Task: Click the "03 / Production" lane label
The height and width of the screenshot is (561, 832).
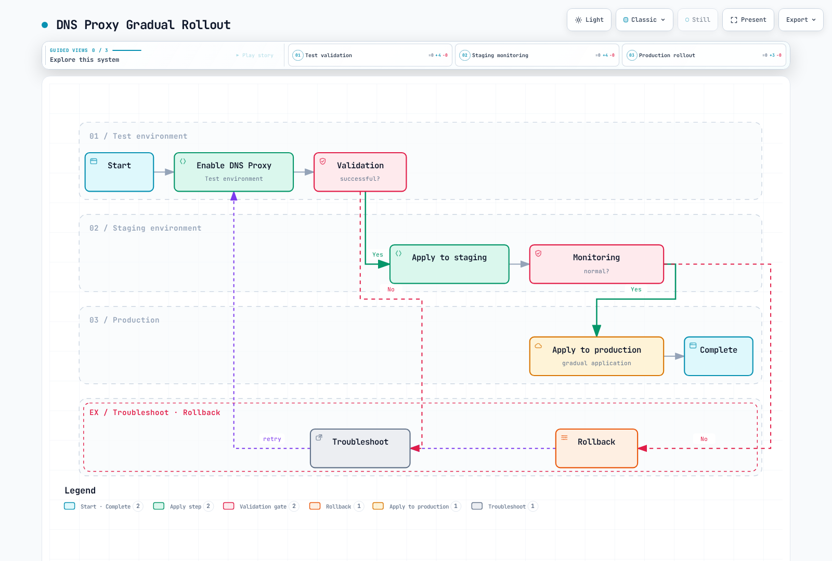Action: 124,320
